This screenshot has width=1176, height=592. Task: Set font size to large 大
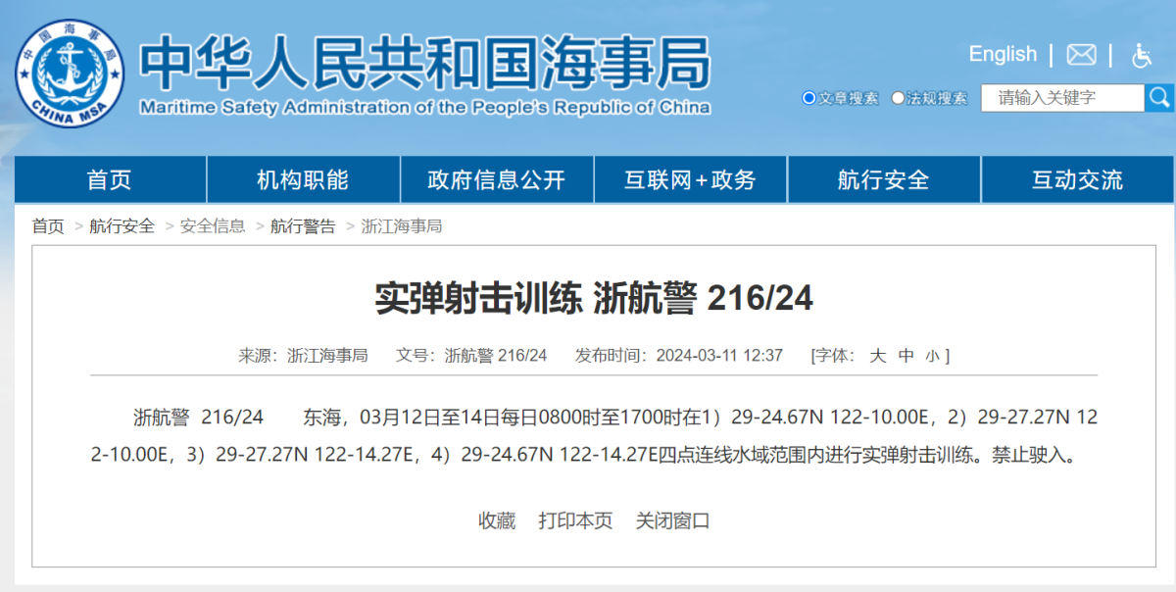click(878, 355)
